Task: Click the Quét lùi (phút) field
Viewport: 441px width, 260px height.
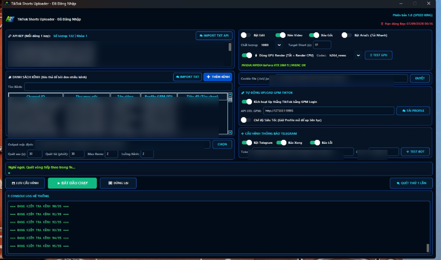Action: click(77, 154)
